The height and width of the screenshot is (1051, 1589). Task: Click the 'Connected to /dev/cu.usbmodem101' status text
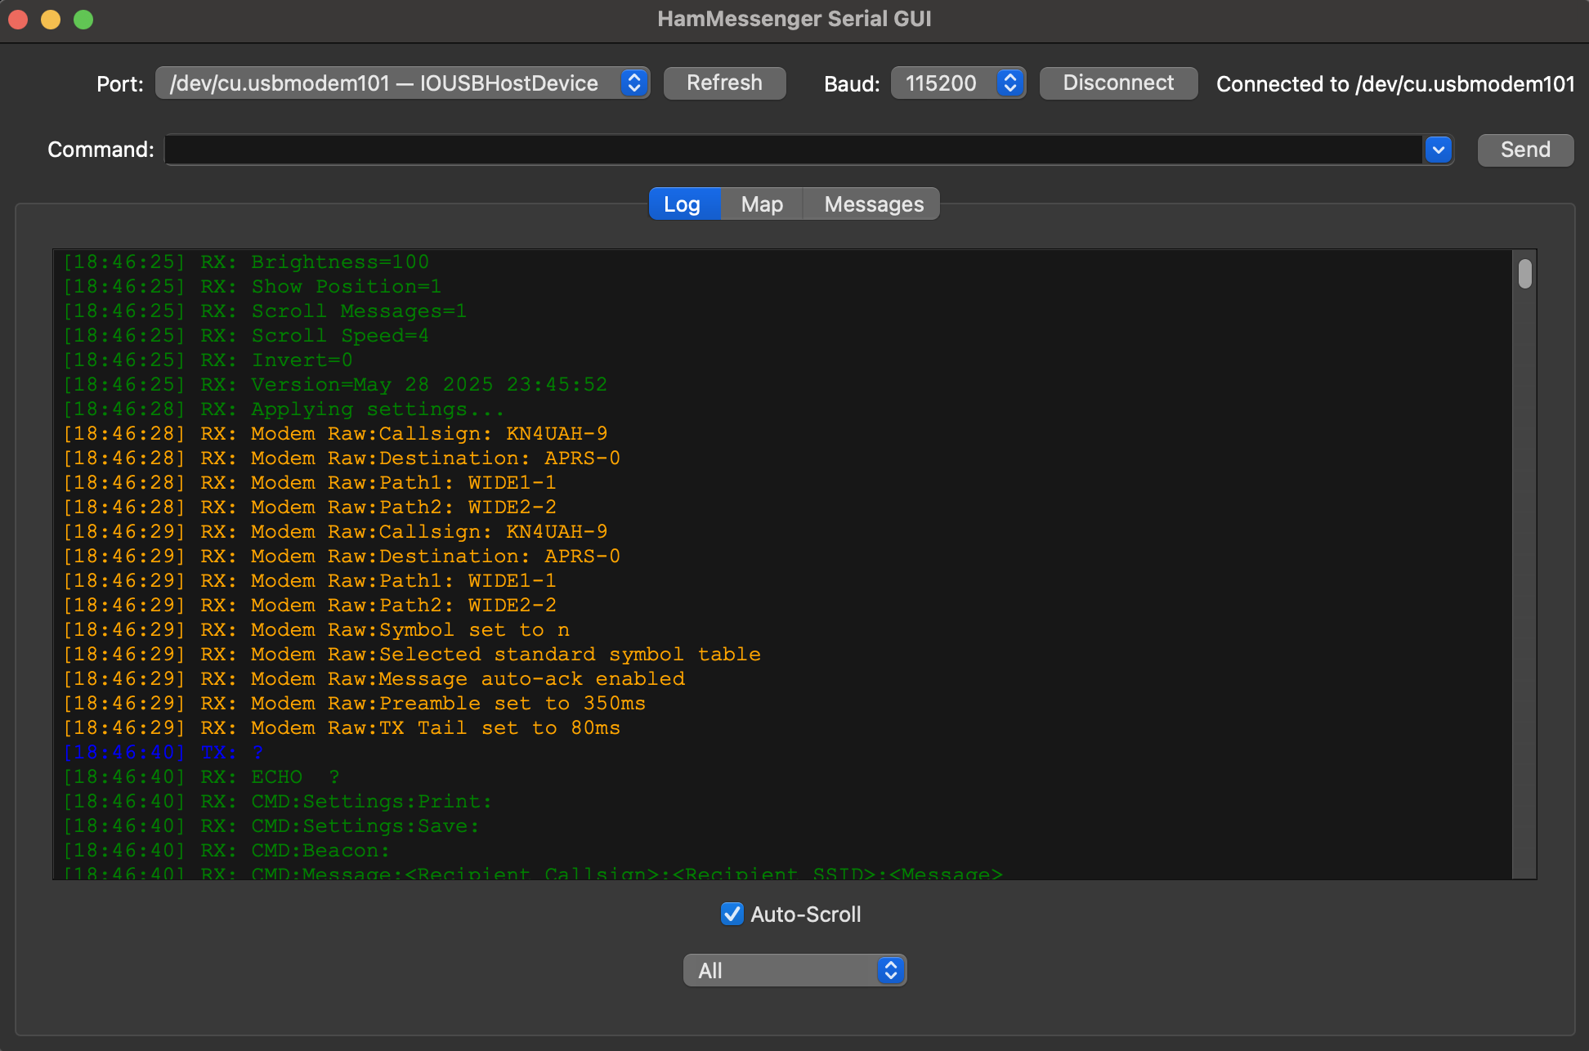coord(1395,84)
